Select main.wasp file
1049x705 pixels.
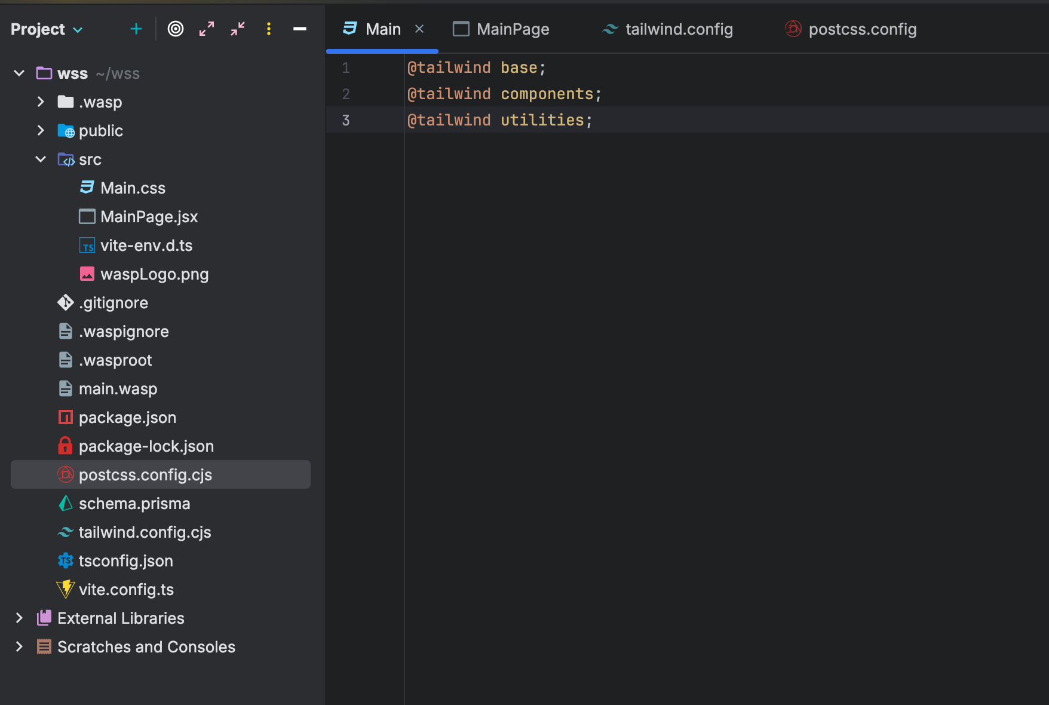pos(118,388)
